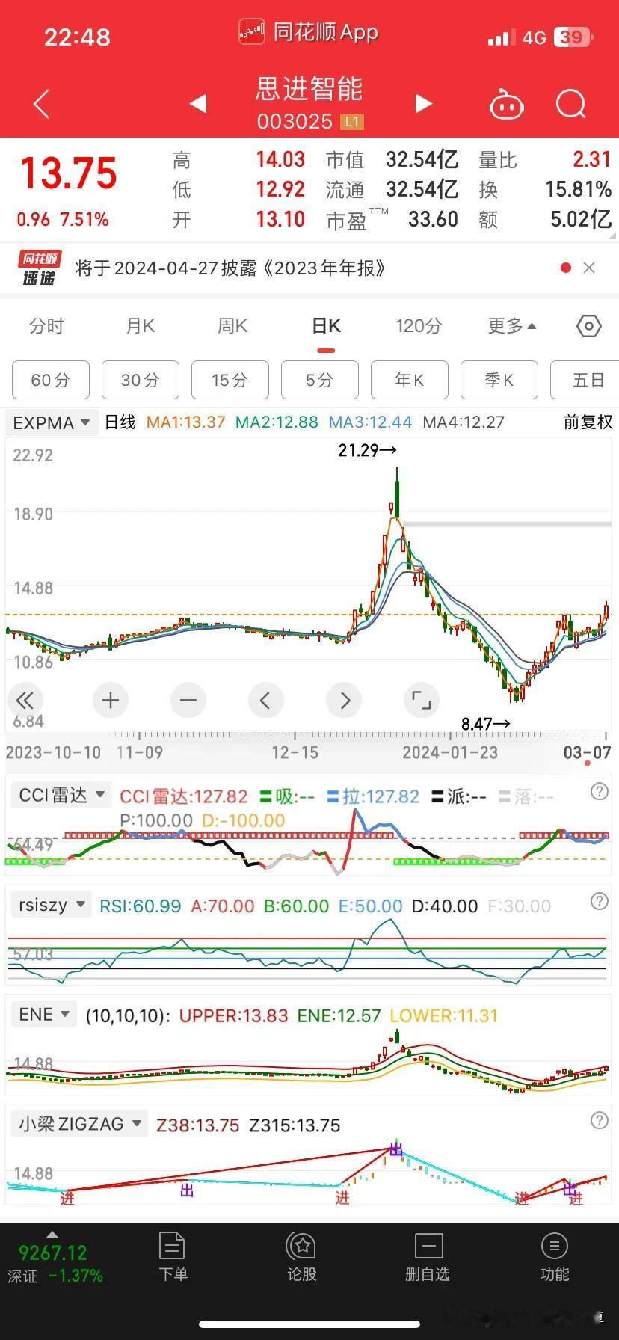Screen dimensions: 619x1340
Task: Open the 小梁ZIGZAG indicator dropdown
Action: coord(79,1124)
